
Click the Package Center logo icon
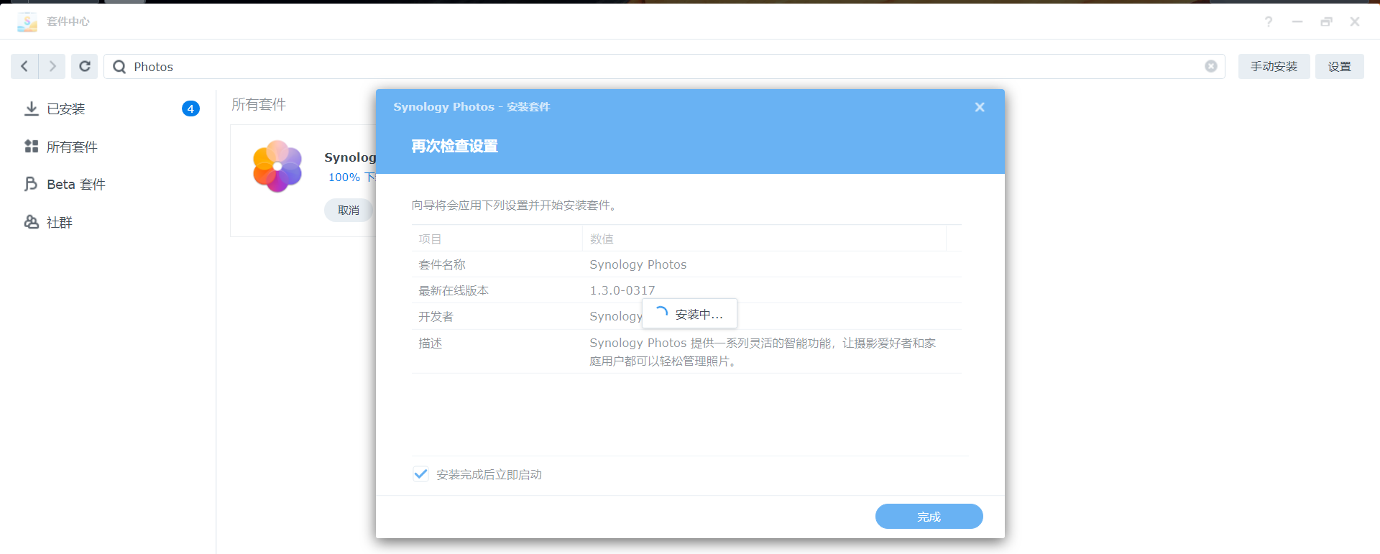point(27,22)
